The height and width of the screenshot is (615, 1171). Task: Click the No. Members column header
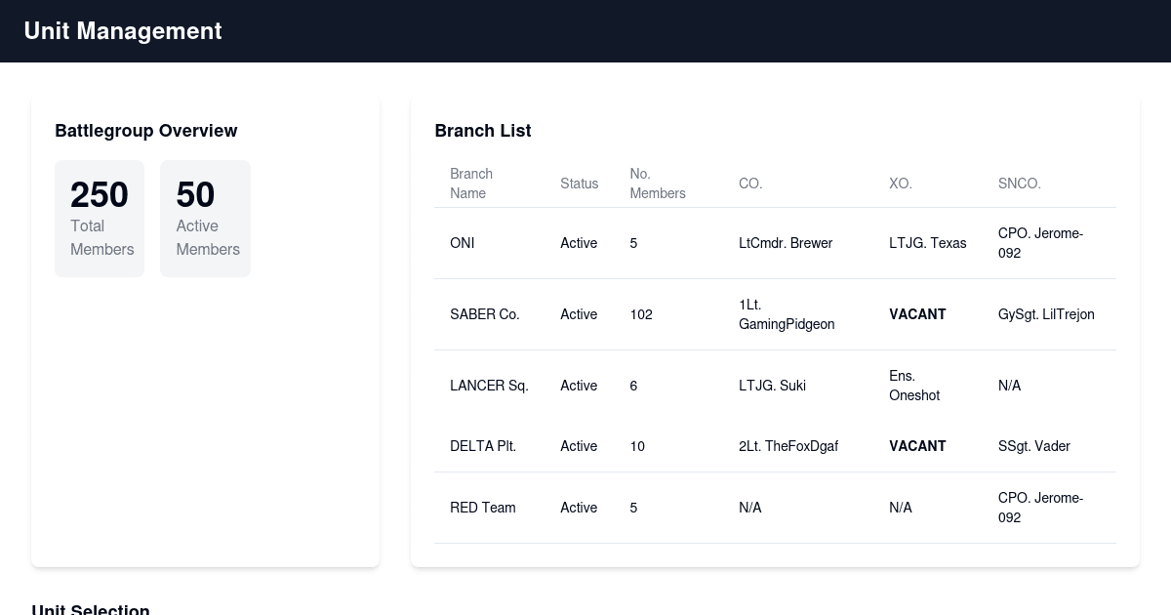[657, 184]
